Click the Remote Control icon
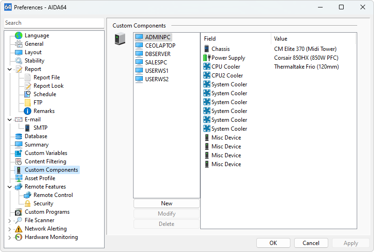The width and height of the screenshot is (374, 252). (x=28, y=195)
